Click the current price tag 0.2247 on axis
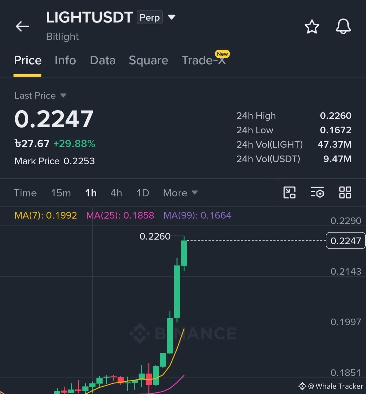Screen dimensions: 366x394 (346, 241)
